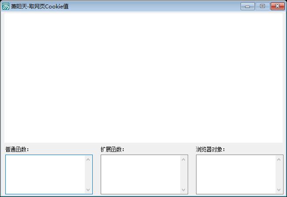287x197 pixels.
Task: Click the 扩展函数: label
Action: point(113,149)
